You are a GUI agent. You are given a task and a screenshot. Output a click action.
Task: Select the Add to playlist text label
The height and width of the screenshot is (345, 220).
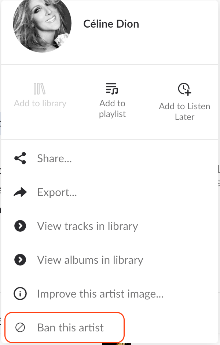coord(112,109)
